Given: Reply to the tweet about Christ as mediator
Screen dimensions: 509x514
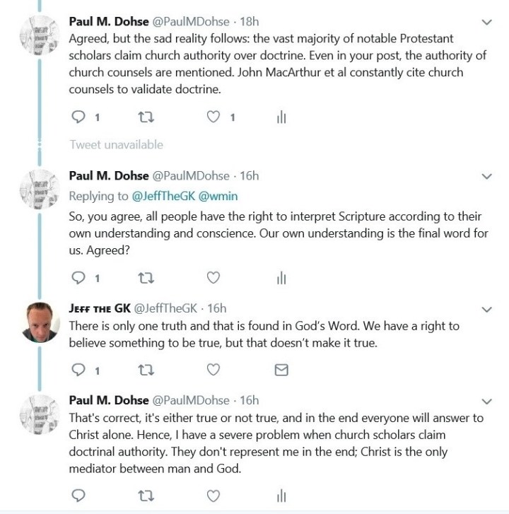Looking at the screenshot, I should point(78,495).
